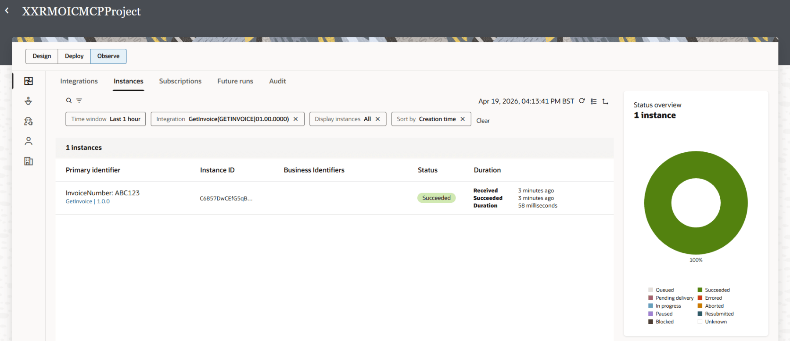This screenshot has height=341, width=790.
Task: Open the AI agents sidebar icon
Action: click(29, 121)
